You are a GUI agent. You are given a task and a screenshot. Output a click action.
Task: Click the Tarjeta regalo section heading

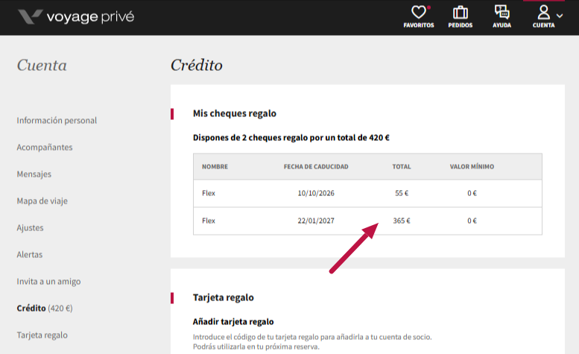coord(223,297)
